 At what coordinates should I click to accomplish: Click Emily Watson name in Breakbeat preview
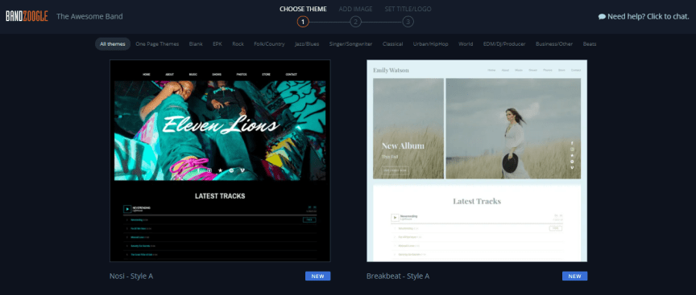point(391,70)
